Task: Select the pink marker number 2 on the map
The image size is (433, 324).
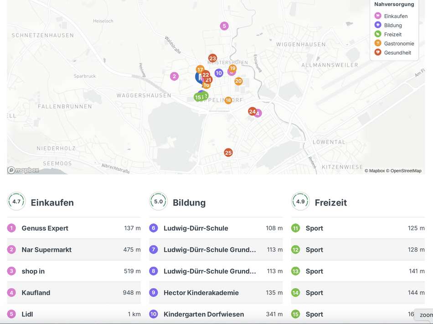Action: click(174, 76)
